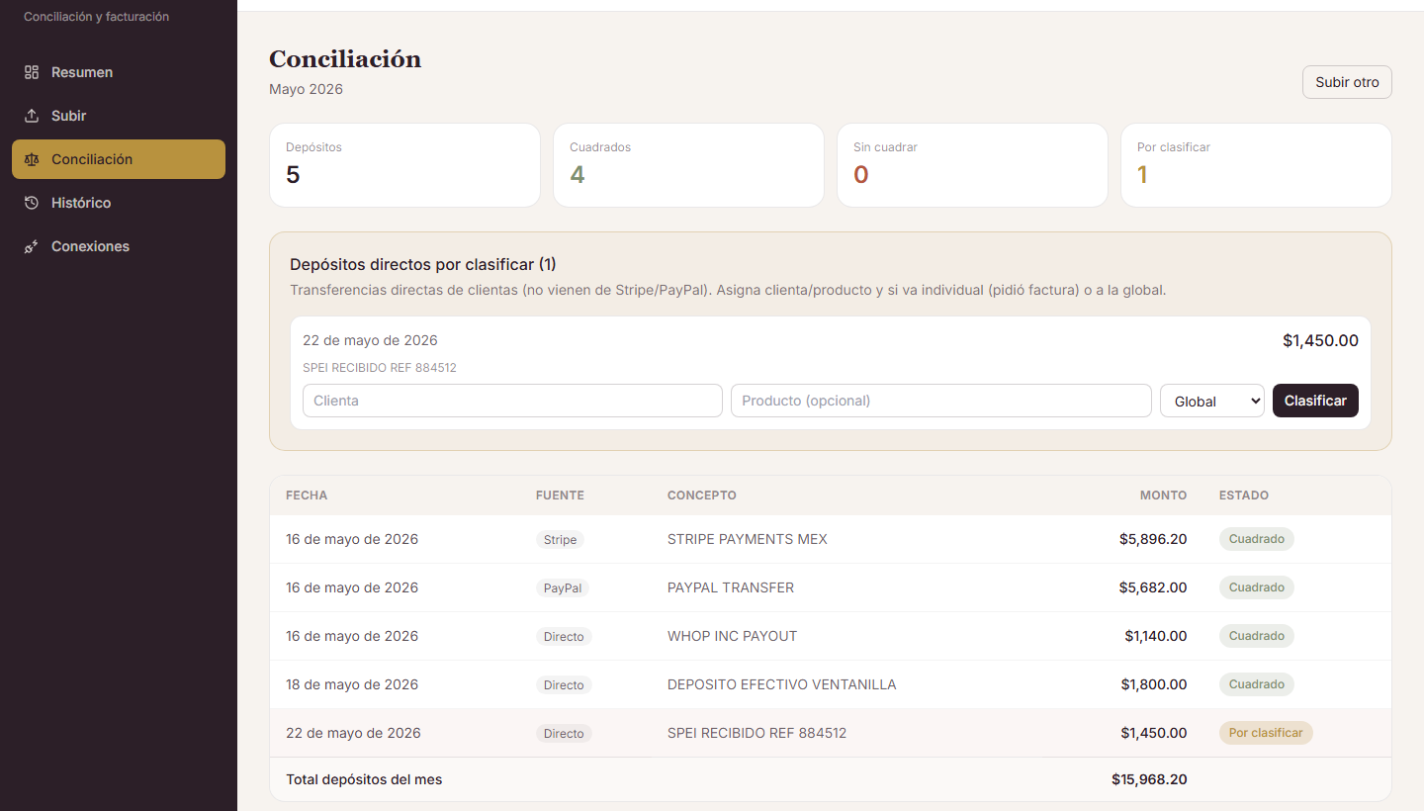1424x811 pixels.
Task: Click the Conexiones plug icon
Action: tap(32, 246)
